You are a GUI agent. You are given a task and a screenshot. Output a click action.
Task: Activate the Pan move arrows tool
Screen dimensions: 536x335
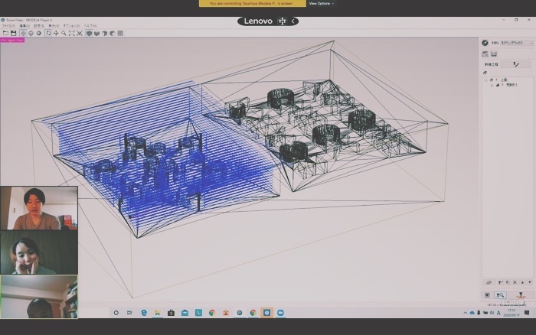(56, 33)
